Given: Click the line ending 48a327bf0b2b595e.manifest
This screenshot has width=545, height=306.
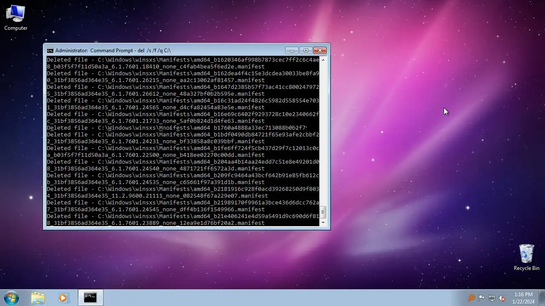Looking at the screenshot, I should coord(156,94).
